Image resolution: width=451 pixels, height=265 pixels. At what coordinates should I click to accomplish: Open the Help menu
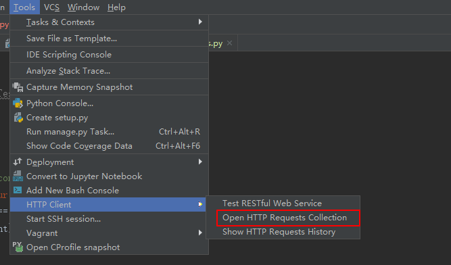click(x=116, y=7)
